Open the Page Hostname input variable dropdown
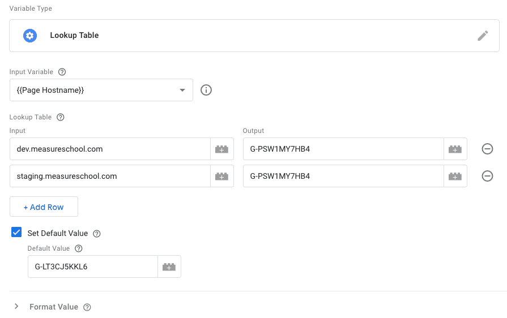The height and width of the screenshot is (318, 507). click(101, 90)
